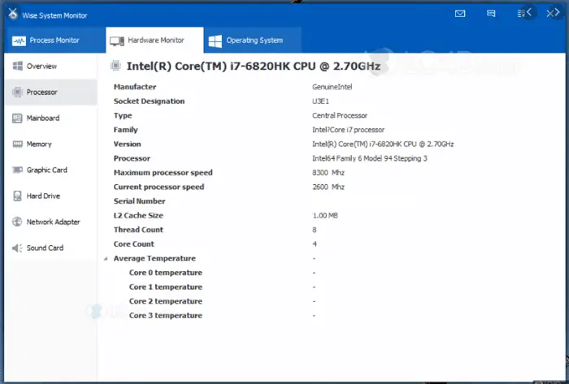Screen dimensions: 569x384
Task: Select Current processor speed label
Action: click(159, 187)
